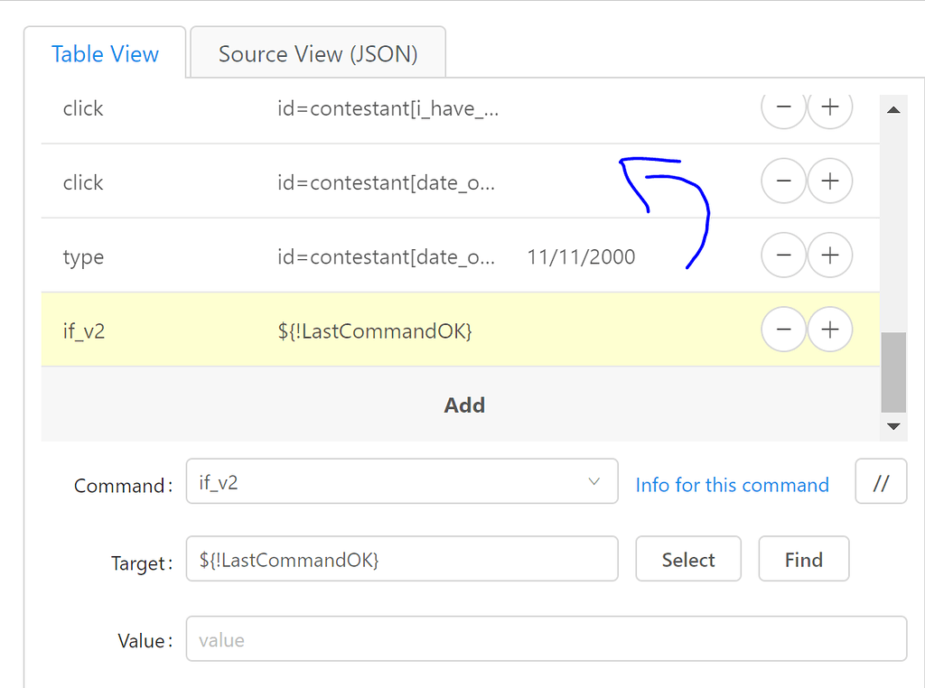Click inside the Target input field
The width and height of the screenshot is (925, 688).
coord(401,559)
